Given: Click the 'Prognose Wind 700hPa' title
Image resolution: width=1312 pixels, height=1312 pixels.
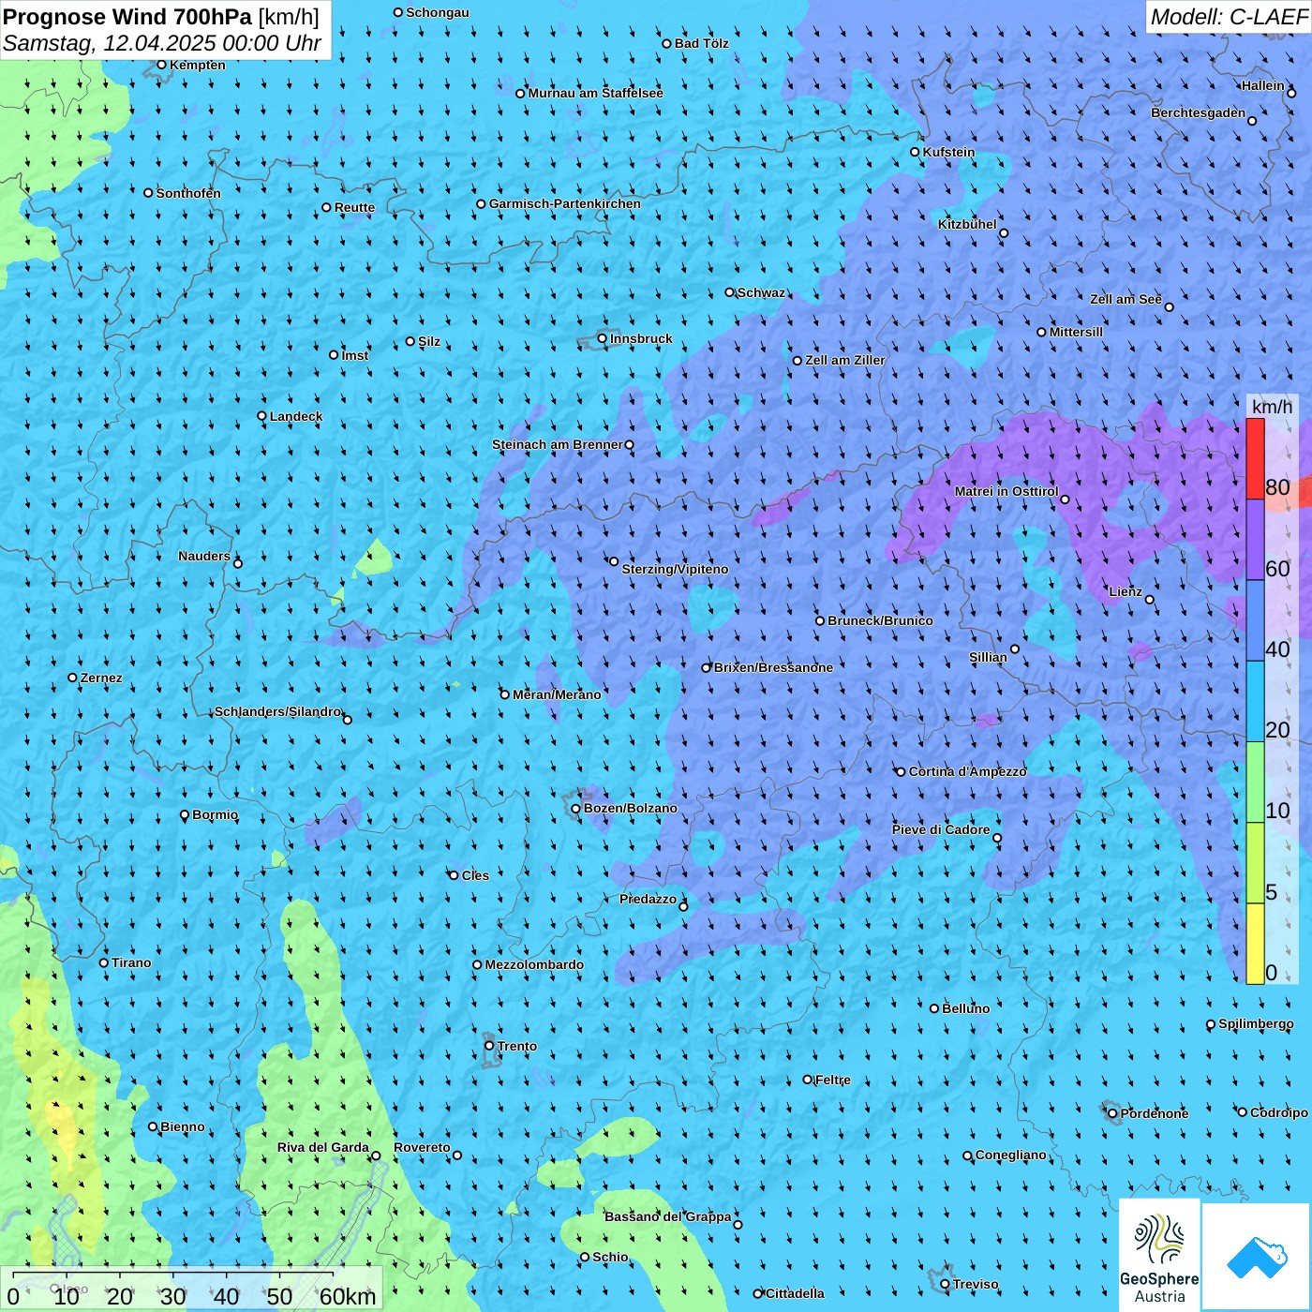Looking at the screenshot, I should pos(127,17).
